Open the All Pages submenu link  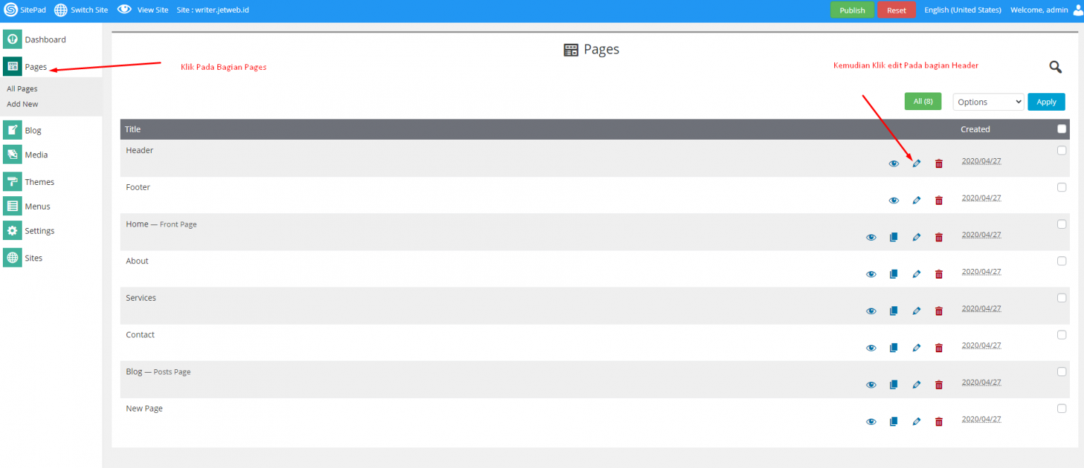pyautogui.click(x=22, y=89)
